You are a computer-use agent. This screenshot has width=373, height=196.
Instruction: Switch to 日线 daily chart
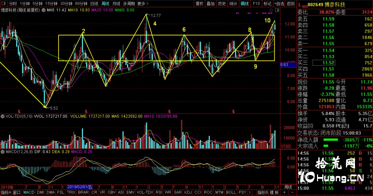[x=94, y=4]
